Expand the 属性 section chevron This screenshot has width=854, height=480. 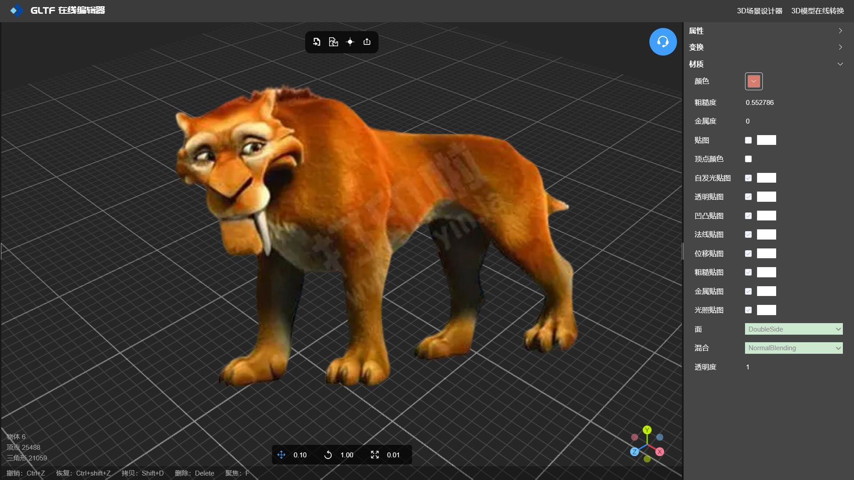point(840,31)
